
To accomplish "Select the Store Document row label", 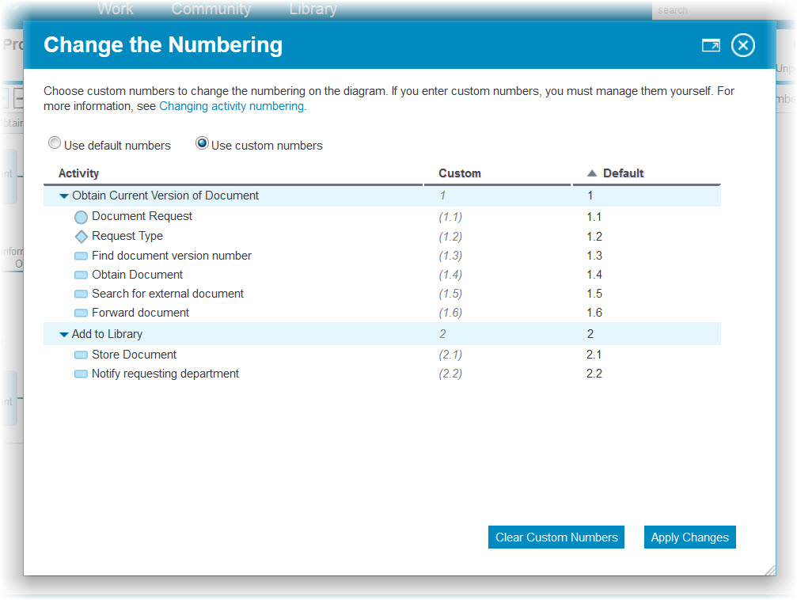I will click(135, 355).
